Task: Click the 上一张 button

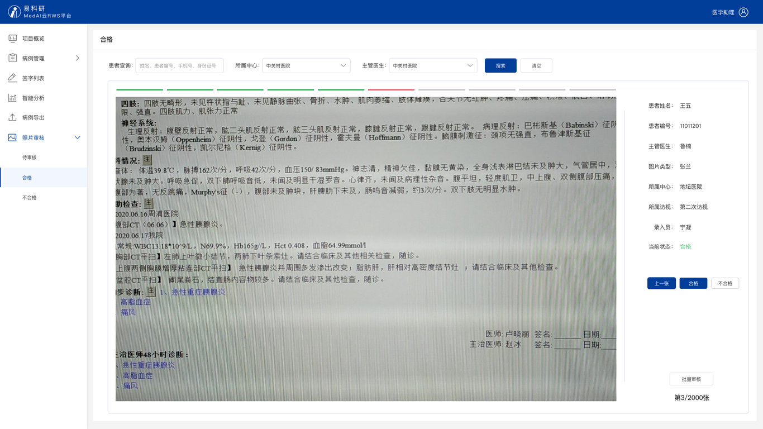Action: point(661,283)
